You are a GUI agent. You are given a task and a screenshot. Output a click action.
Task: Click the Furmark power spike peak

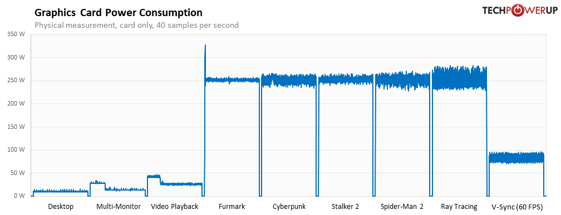click(205, 46)
